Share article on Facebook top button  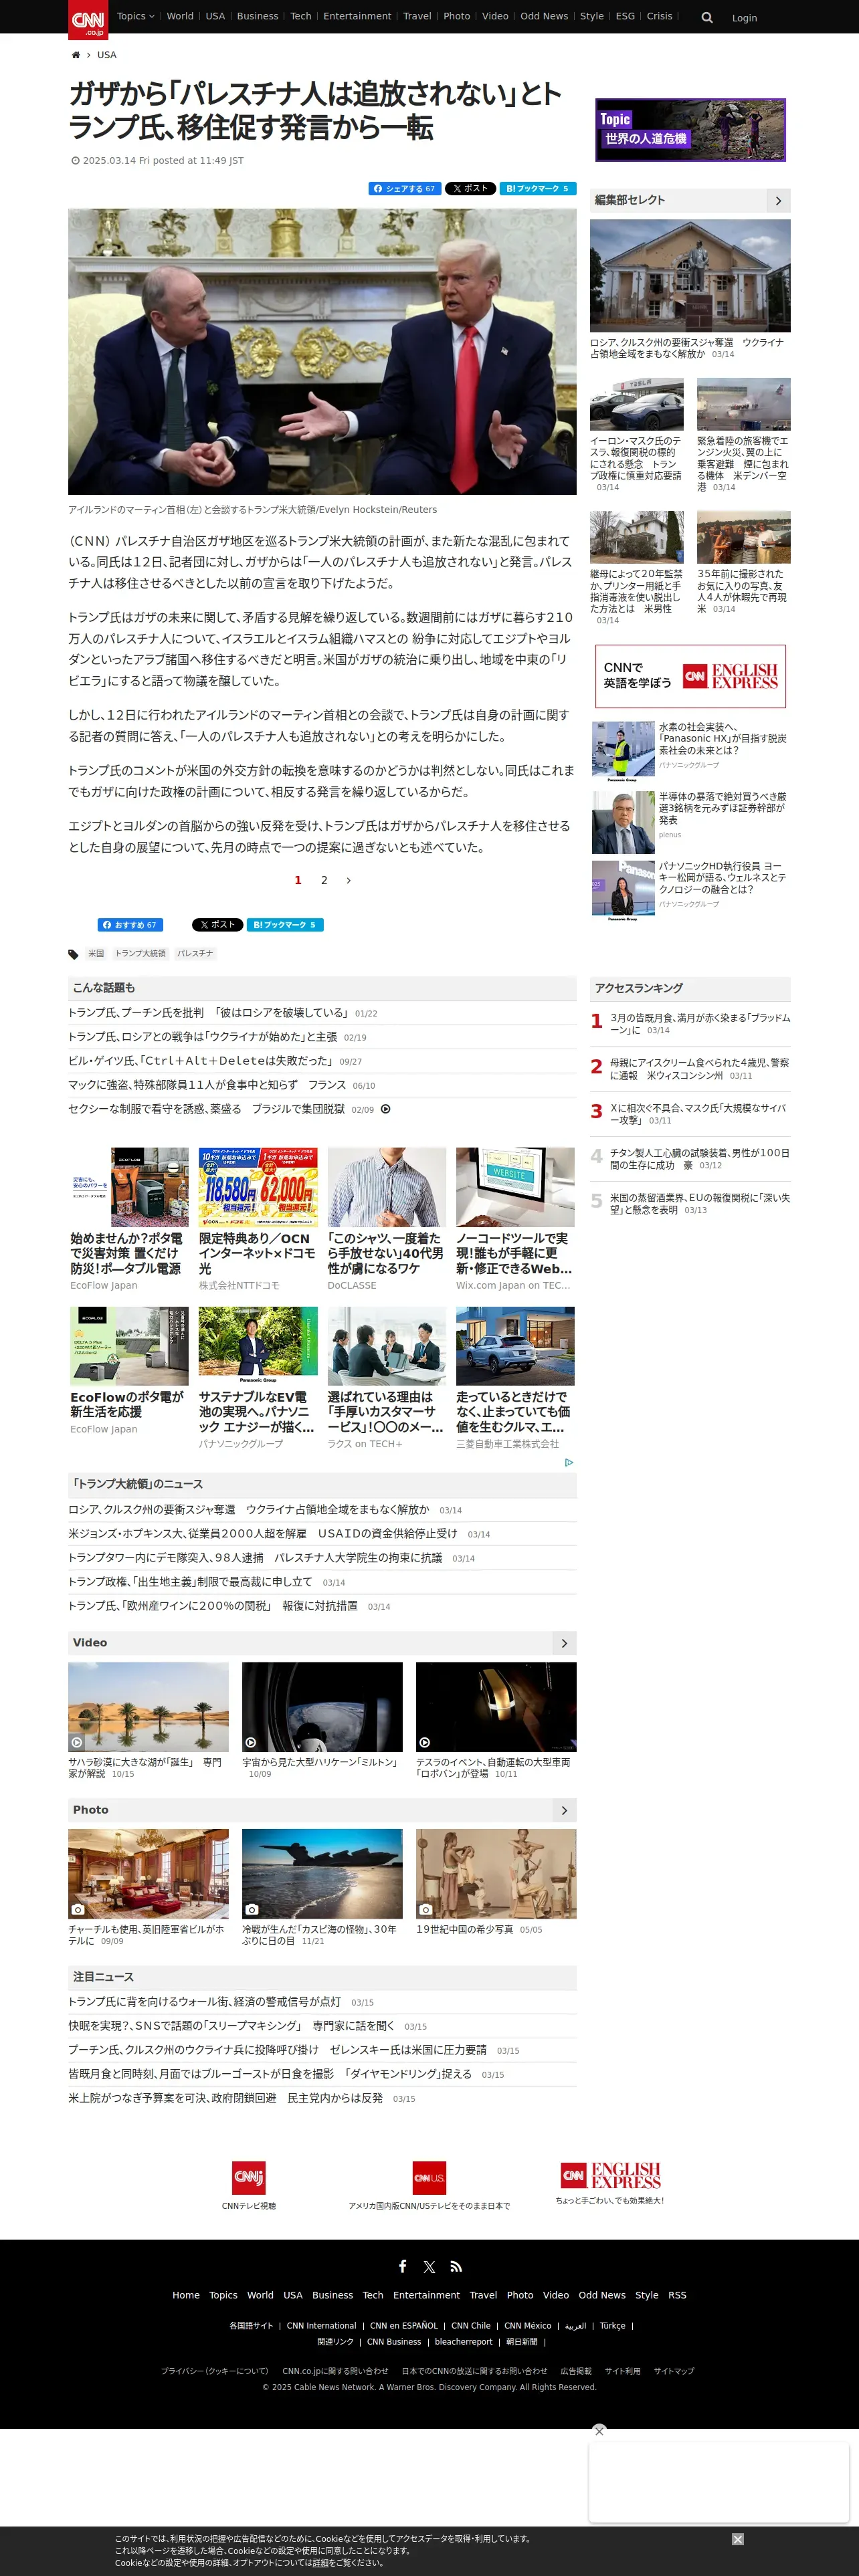(x=404, y=188)
